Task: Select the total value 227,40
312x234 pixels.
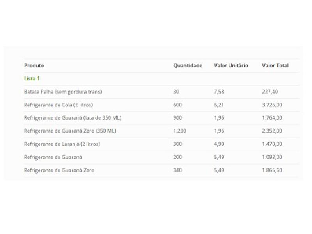Action: click(x=270, y=92)
